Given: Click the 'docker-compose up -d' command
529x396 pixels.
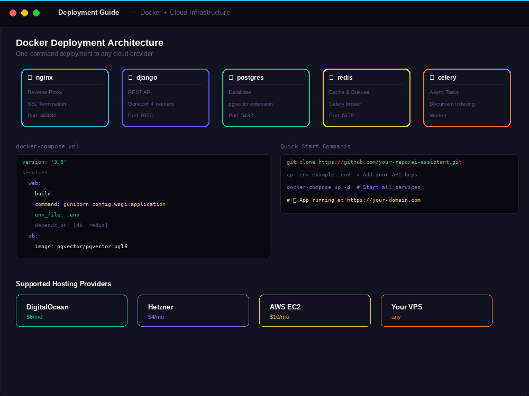Looking at the screenshot, I should tap(318, 187).
